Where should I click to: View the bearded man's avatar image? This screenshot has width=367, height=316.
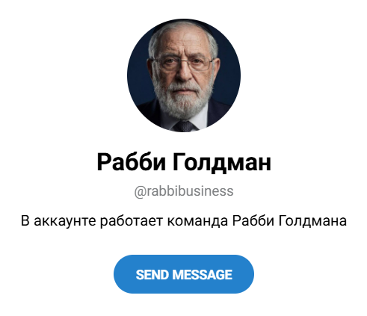(x=184, y=75)
